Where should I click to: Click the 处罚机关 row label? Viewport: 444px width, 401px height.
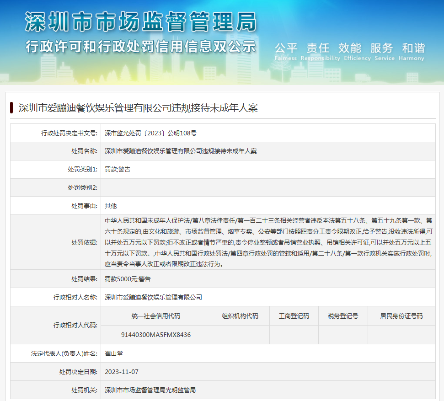click(85, 390)
